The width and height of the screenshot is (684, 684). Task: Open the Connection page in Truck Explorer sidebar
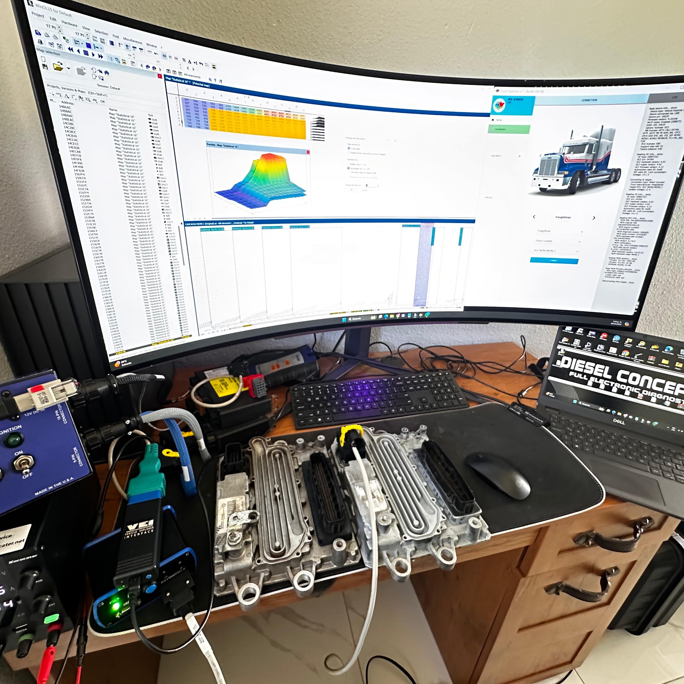(x=509, y=129)
